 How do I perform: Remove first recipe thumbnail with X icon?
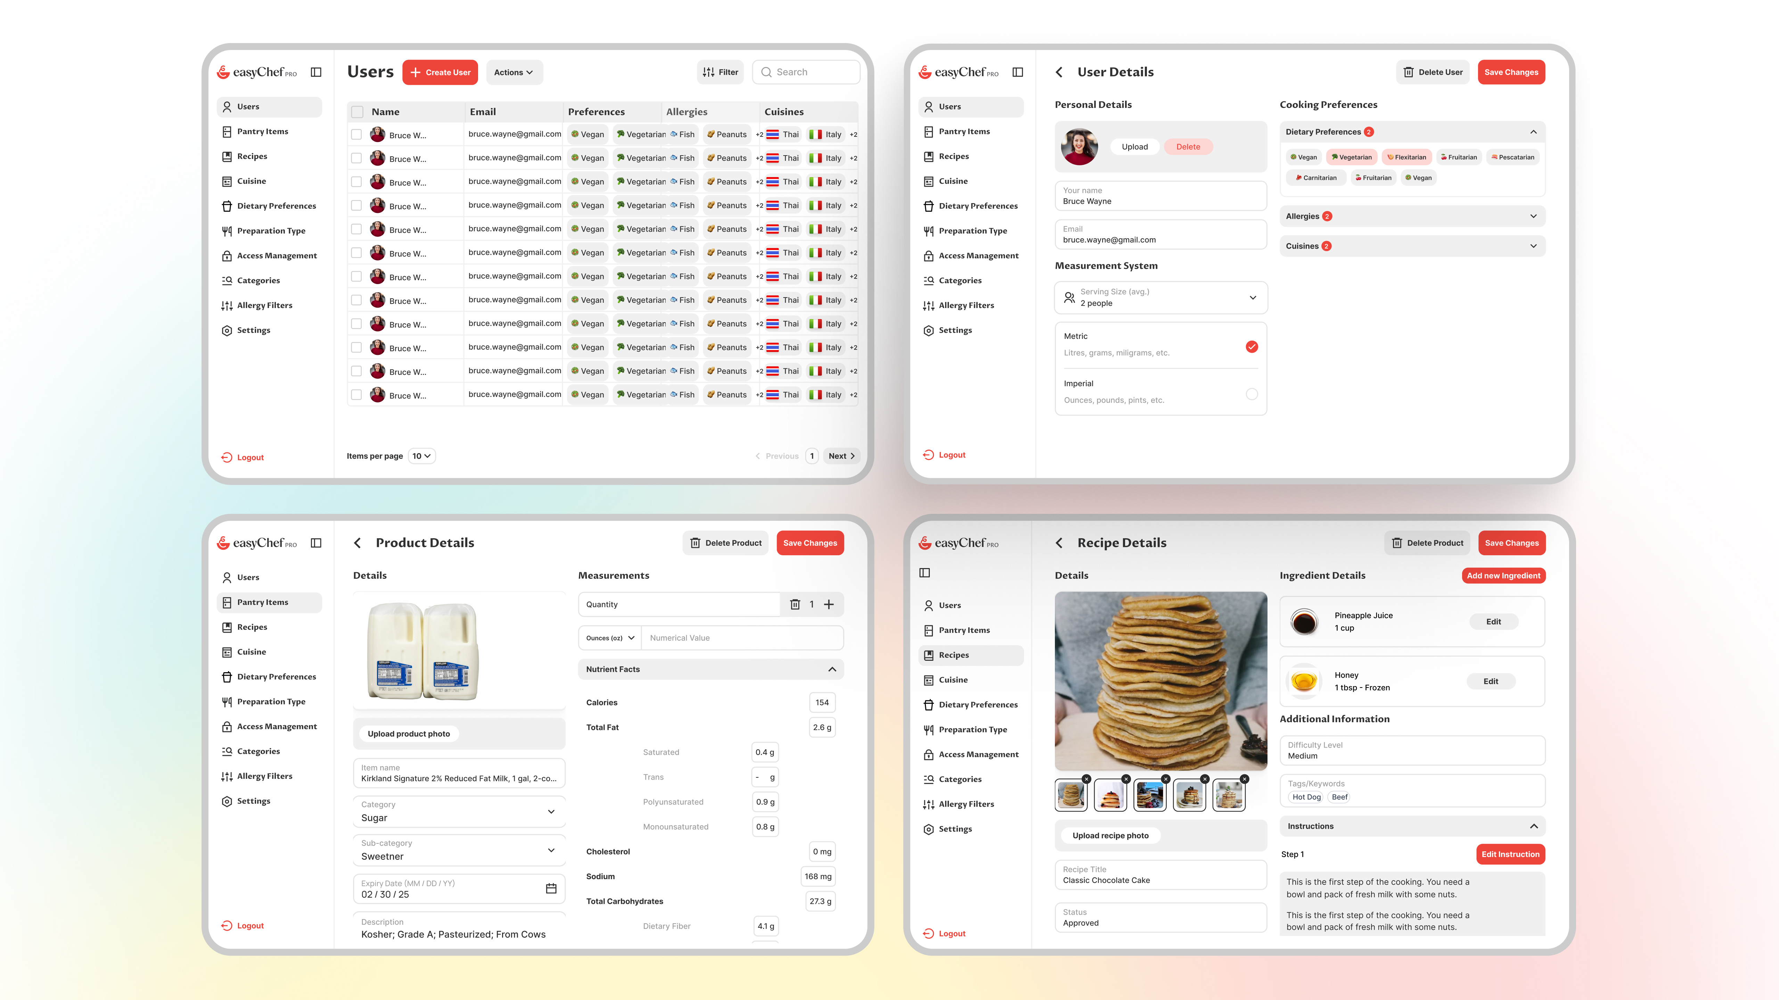coord(1086,778)
